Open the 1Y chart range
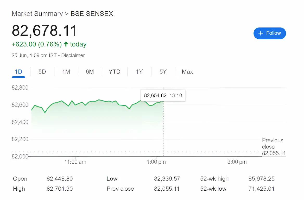 click(139, 72)
